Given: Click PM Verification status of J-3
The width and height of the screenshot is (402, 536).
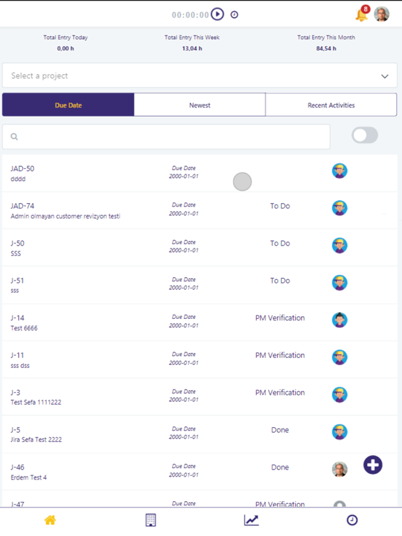Looking at the screenshot, I should coord(280,392).
